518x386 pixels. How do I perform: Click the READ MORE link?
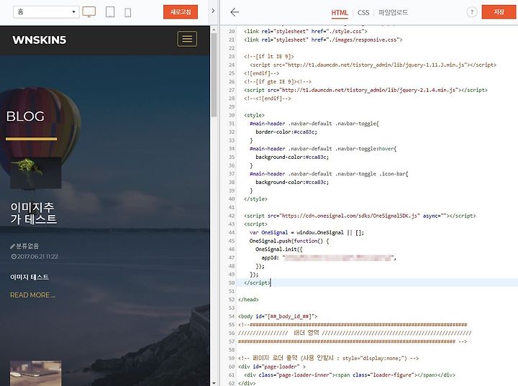32,295
